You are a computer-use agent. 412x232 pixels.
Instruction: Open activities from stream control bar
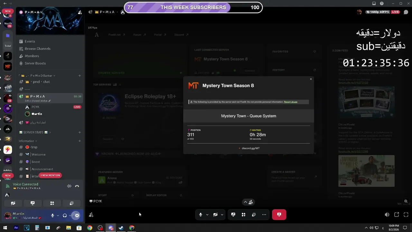coord(244,215)
